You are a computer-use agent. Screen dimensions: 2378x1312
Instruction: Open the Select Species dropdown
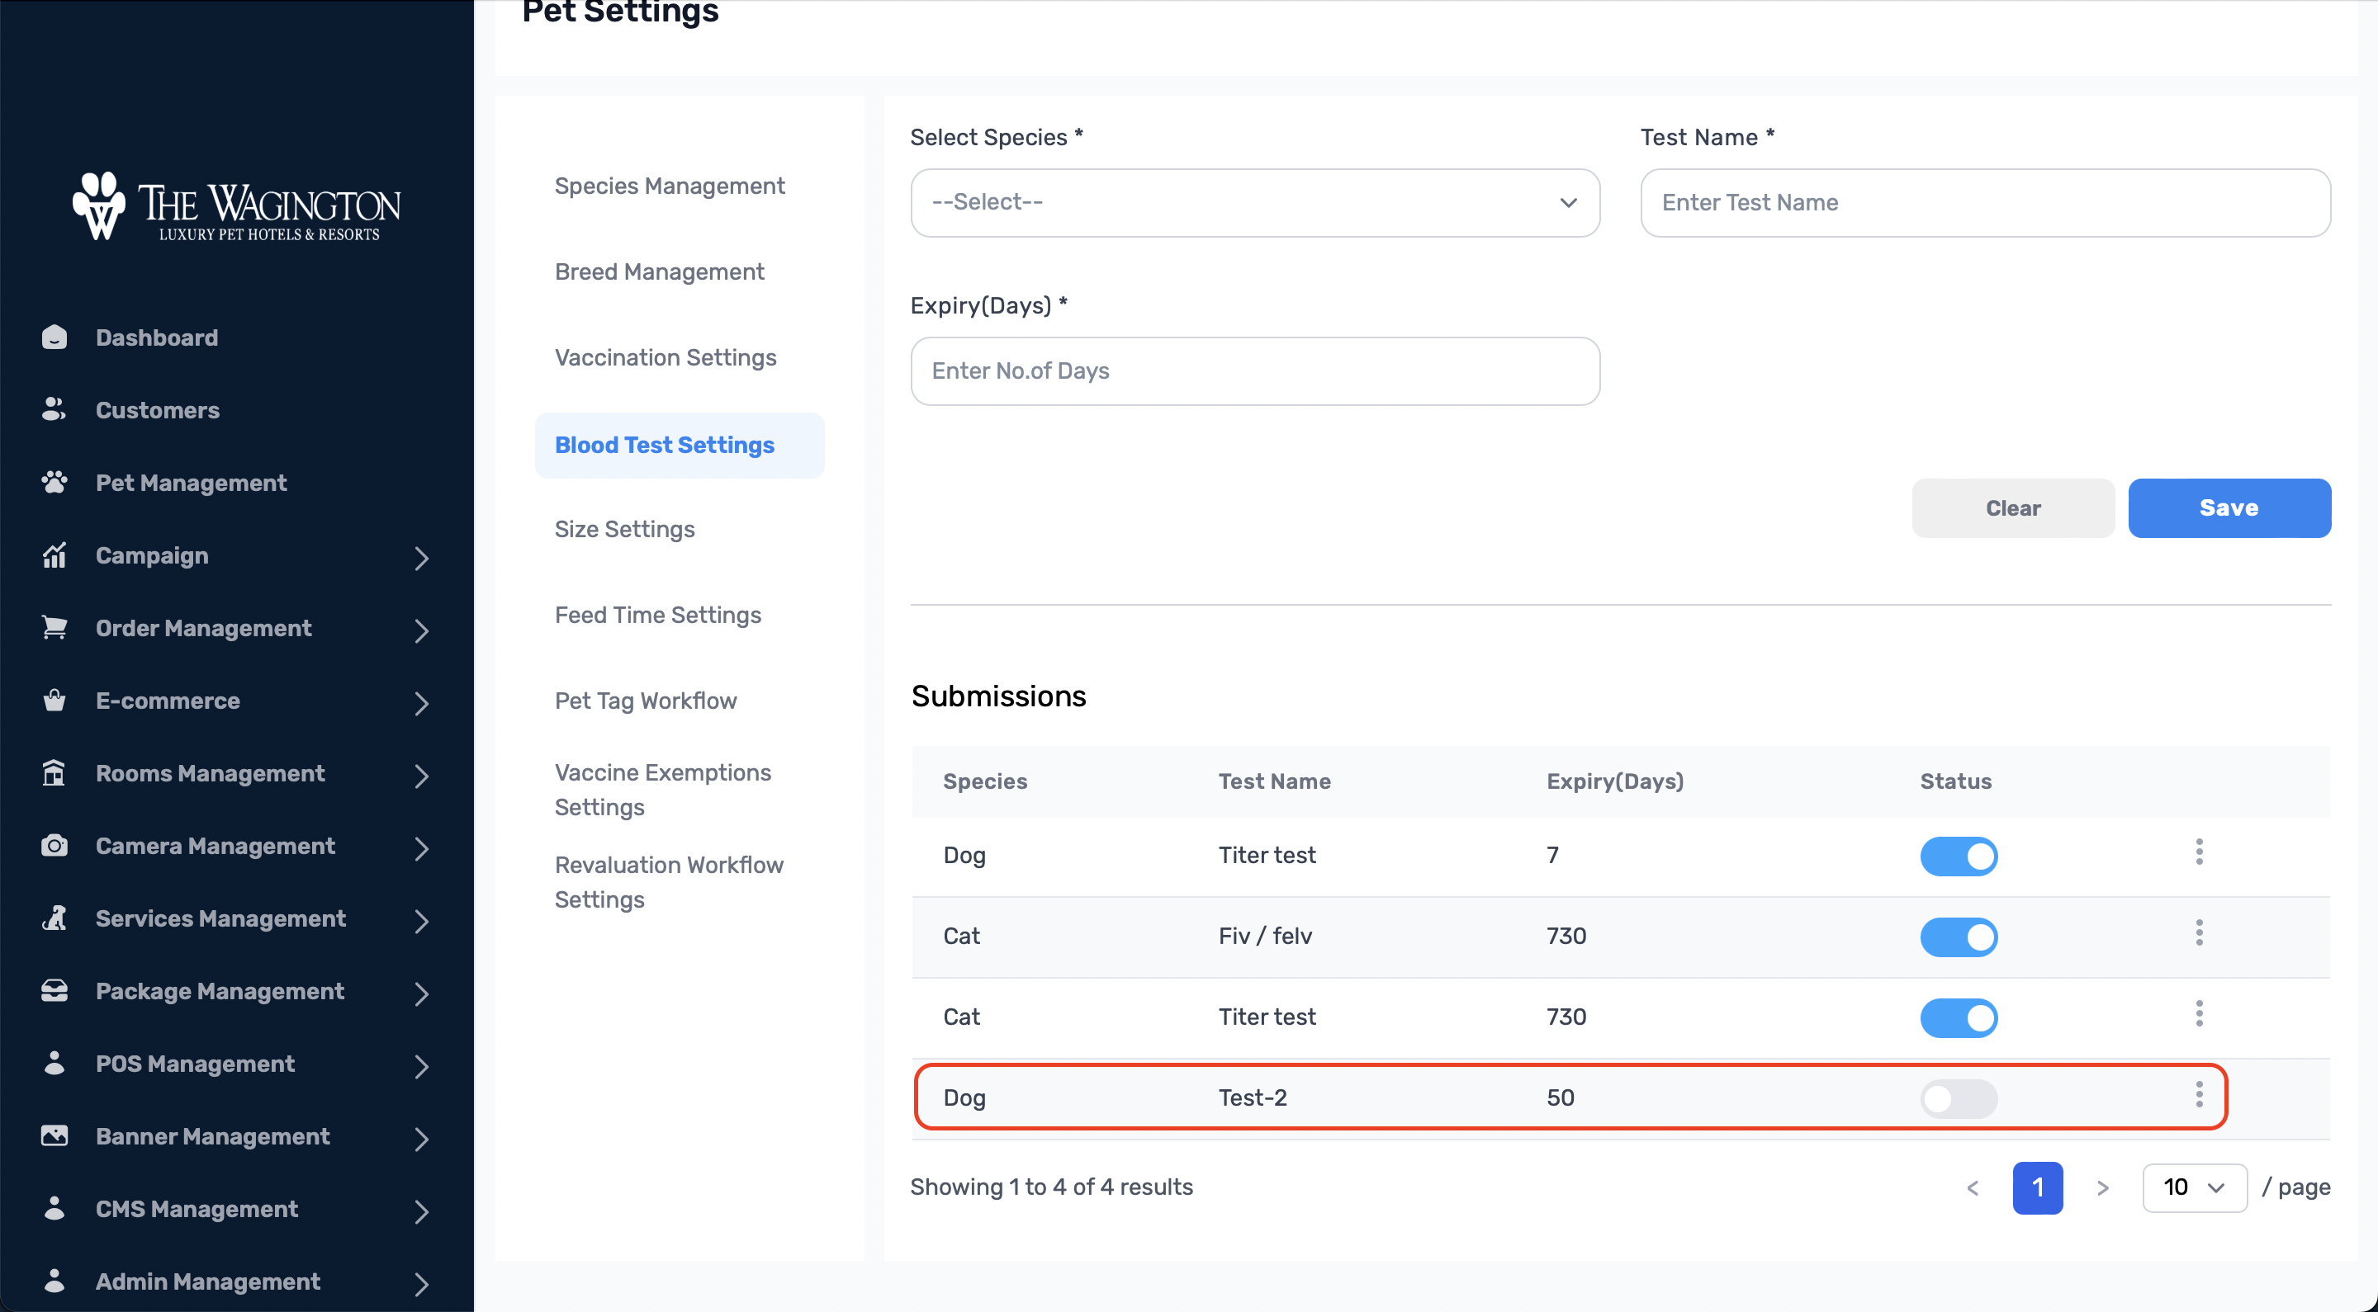tap(1254, 203)
